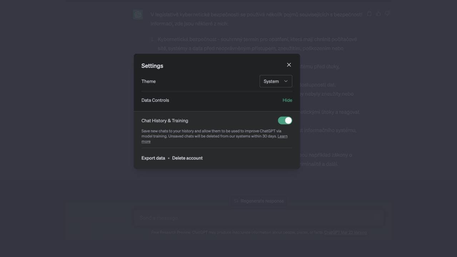
Task: Click the Chat History & Training label
Action: coord(165,121)
